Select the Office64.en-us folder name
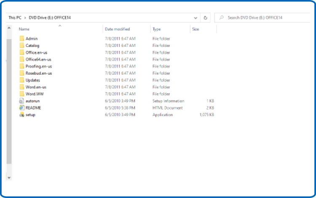The height and width of the screenshot is (198, 316). pyautogui.click(x=38, y=60)
